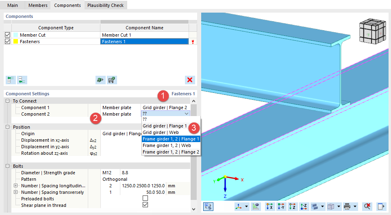Insert component at end icon
The image size is (391, 215).
tap(22, 80)
